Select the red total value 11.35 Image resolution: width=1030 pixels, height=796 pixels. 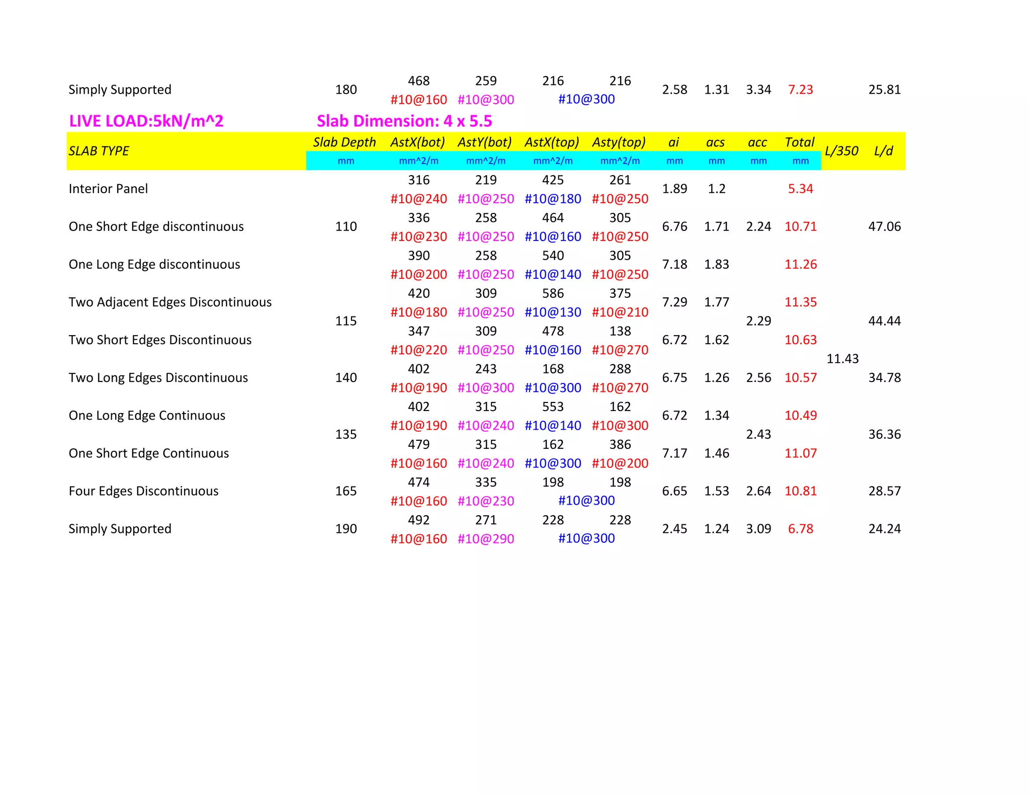pyautogui.click(x=801, y=302)
